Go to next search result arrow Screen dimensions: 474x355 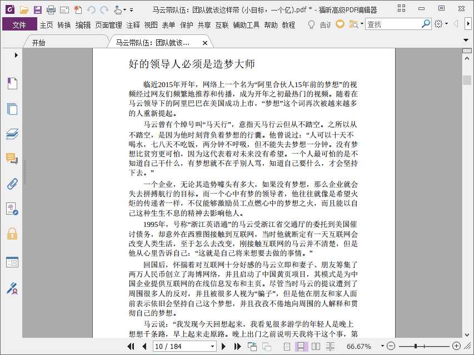(x=468, y=24)
